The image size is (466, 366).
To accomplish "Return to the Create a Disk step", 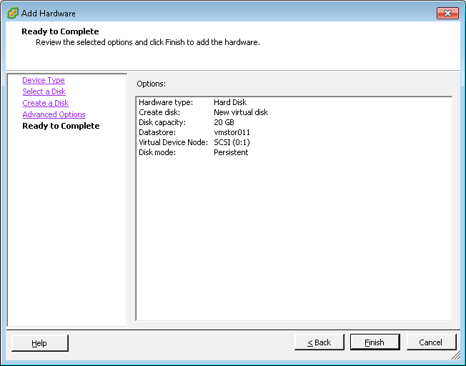I will [45, 103].
